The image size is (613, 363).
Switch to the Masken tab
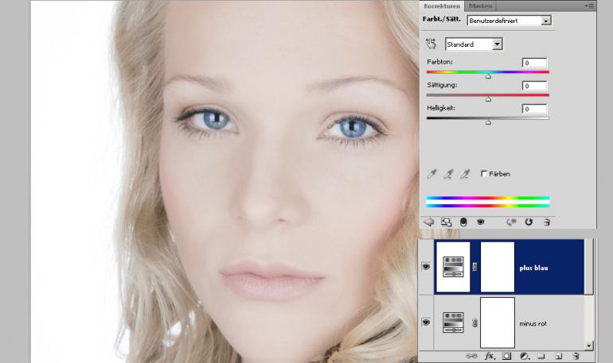(480, 6)
